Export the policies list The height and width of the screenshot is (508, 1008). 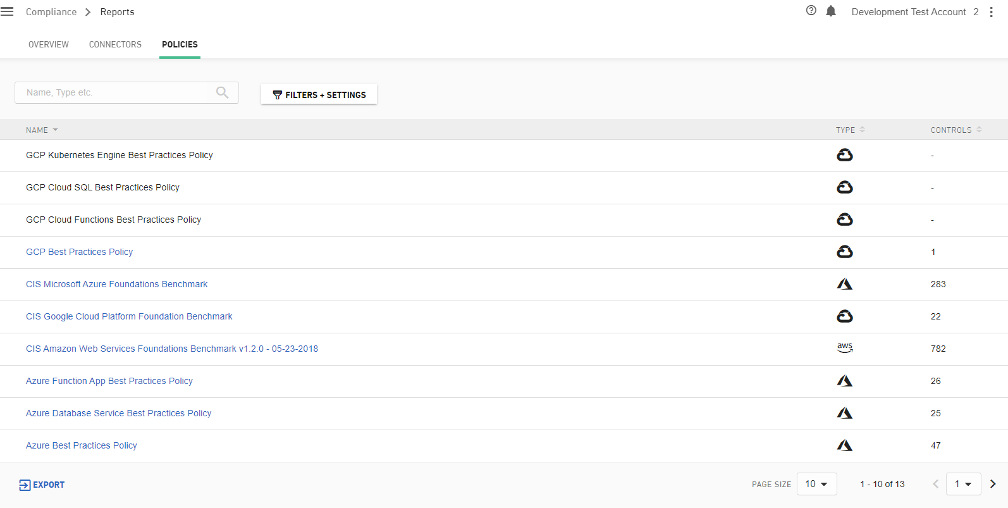tap(42, 485)
